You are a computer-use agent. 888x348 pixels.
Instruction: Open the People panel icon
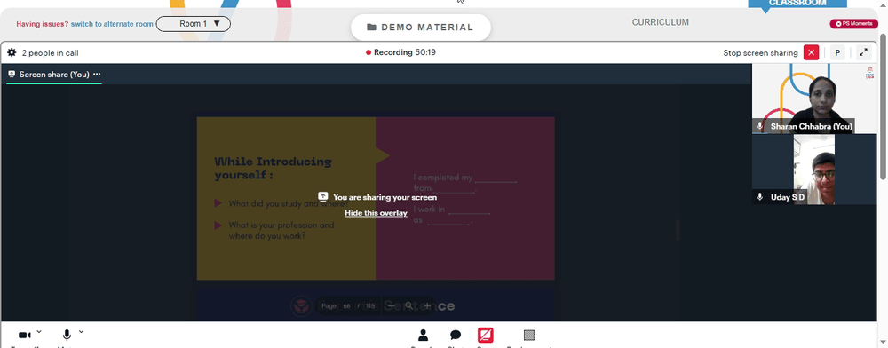pyautogui.click(x=423, y=335)
